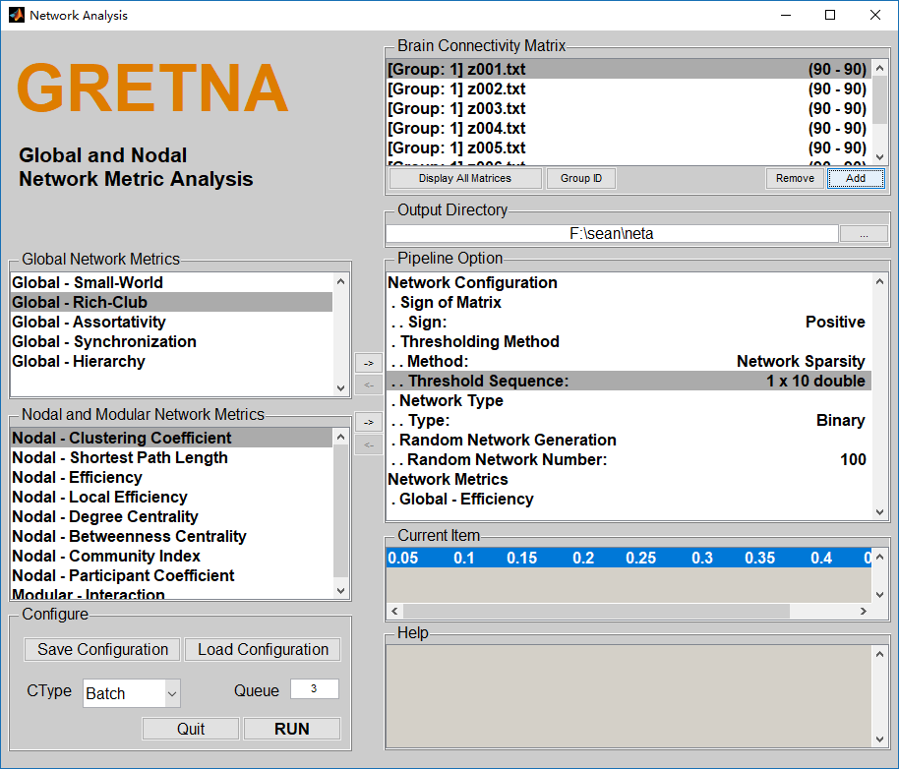Maximize the Network Analysis window

[829, 15]
